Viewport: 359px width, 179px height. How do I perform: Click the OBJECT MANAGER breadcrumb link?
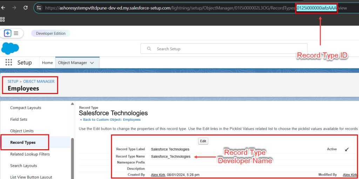coord(39,81)
